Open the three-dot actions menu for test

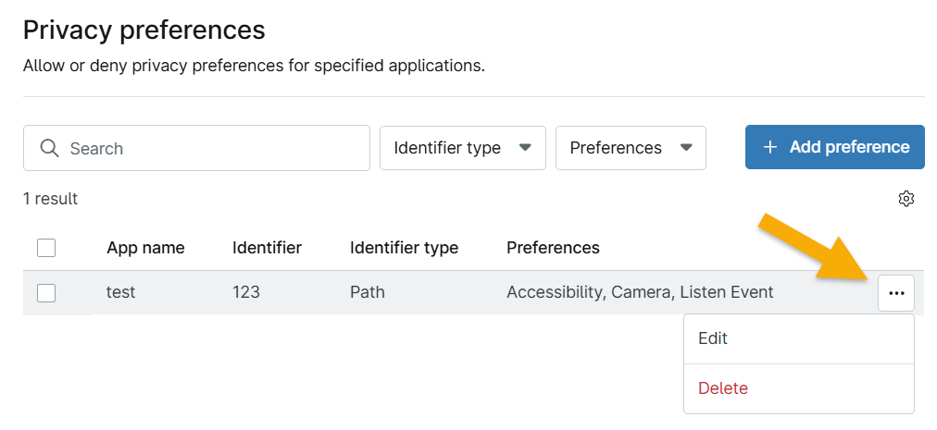pyautogui.click(x=895, y=293)
